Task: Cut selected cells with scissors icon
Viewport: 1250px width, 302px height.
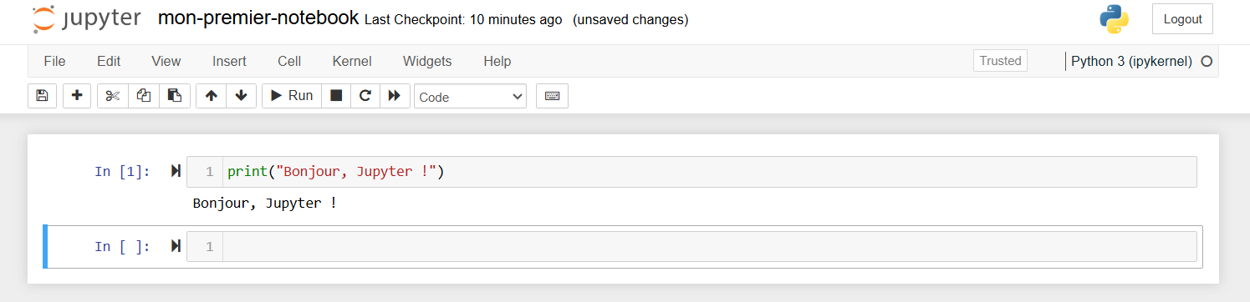Action: 113,96
